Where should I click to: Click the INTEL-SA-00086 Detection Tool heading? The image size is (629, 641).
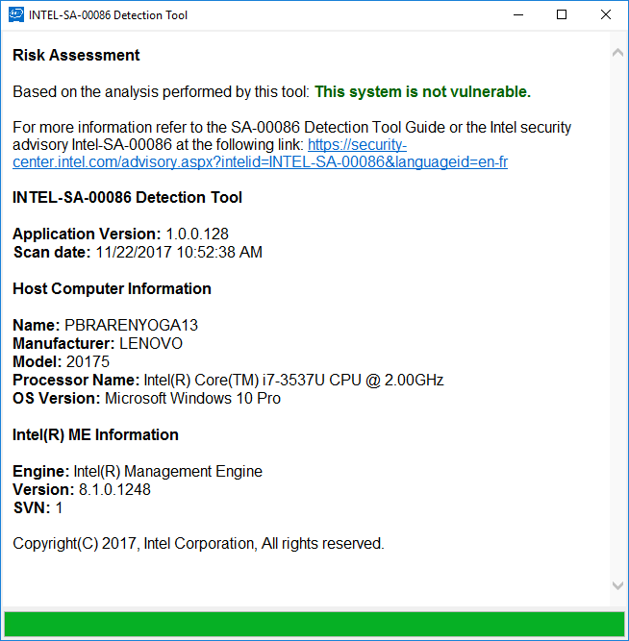click(127, 197)
